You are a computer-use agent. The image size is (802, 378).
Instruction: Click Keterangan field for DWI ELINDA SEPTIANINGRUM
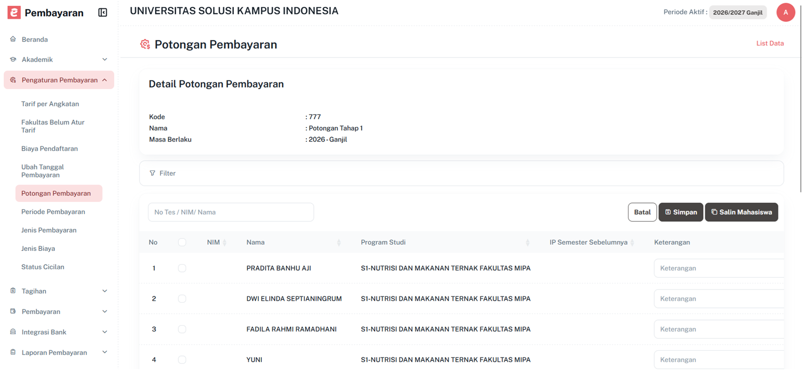click(x=719, y=299)
